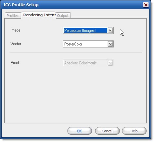Viewport: 154px width, 142px height.
Task: Open the Output tab
Action: pyautogui.click(x=63, y=16)
